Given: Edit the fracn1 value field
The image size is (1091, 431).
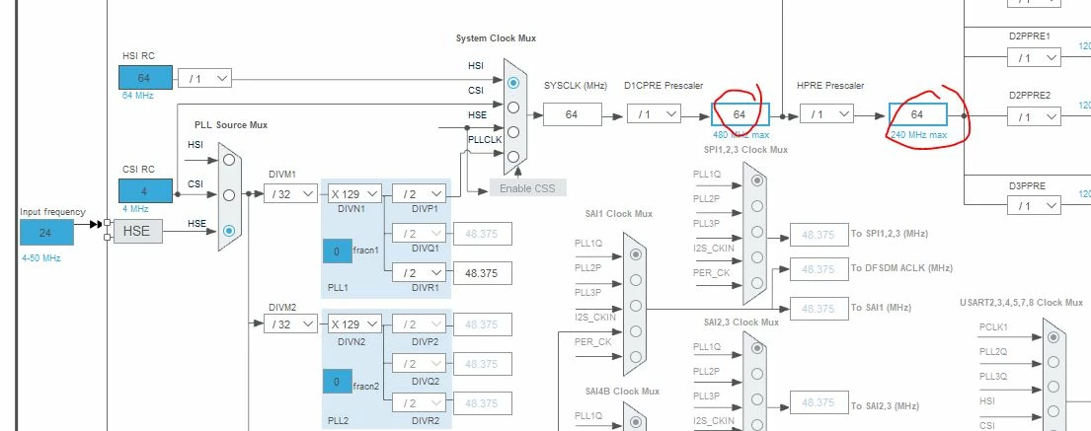Looking at the screenshot, I should click(338, 251).
